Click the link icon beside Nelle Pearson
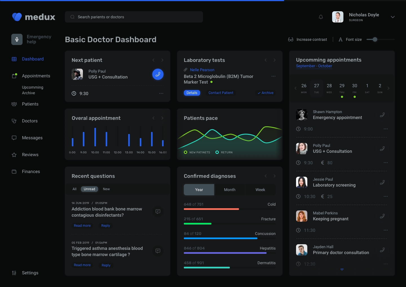406x287 pixels. click(x=186, y=70)
